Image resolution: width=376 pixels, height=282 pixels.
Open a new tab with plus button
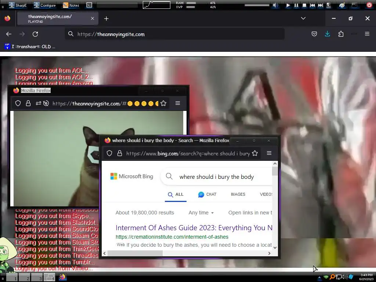pos(106,18)
